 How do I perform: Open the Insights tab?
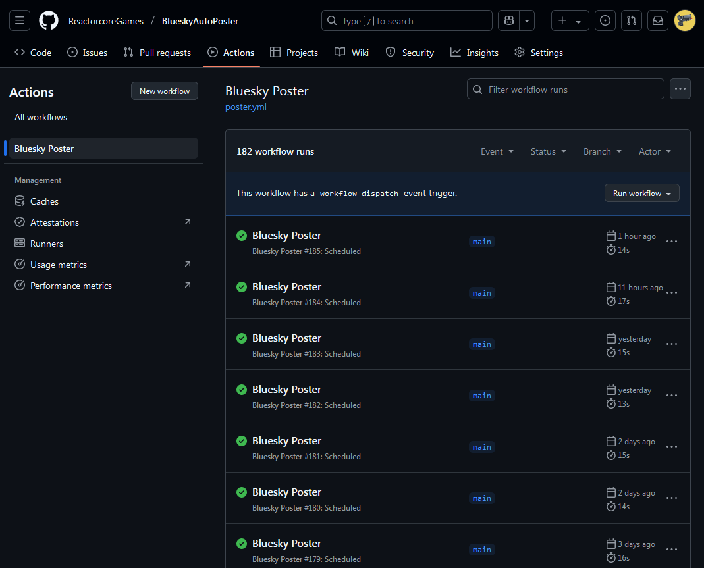[475, 53]
